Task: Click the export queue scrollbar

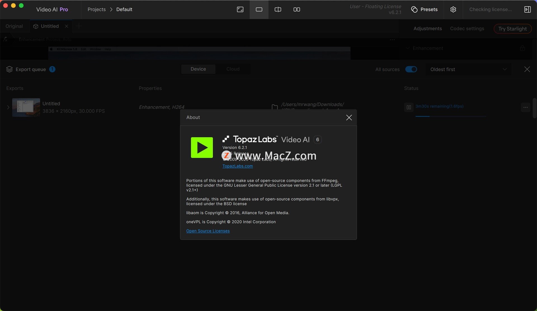Action: 534,108
